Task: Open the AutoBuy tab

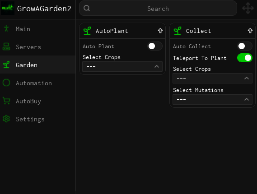Action: 37,101
